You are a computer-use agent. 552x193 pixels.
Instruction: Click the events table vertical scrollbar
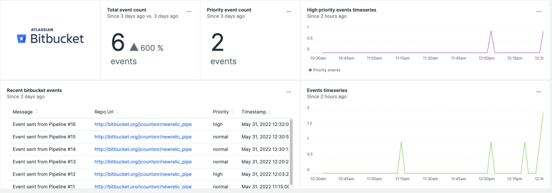pyautogui.click(x=291, y=147)
